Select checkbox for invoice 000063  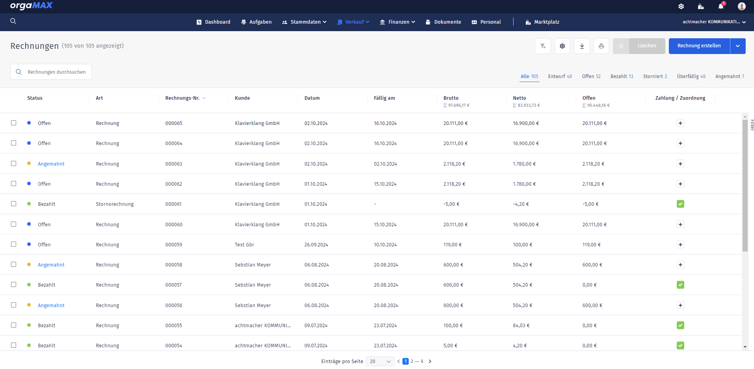click(x=14, y=164)
